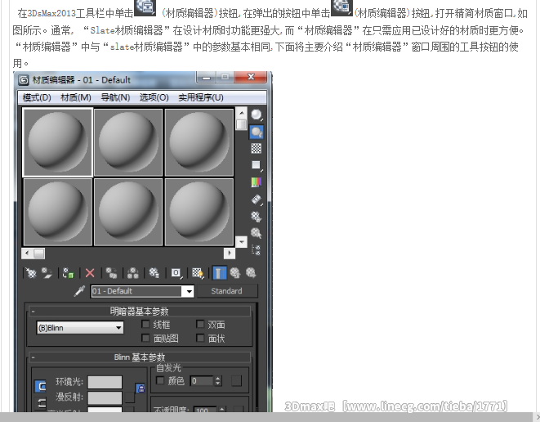Screen dimensions: 540x422
Task: Open the 材质(M) menu
Action: pos(76,97)
